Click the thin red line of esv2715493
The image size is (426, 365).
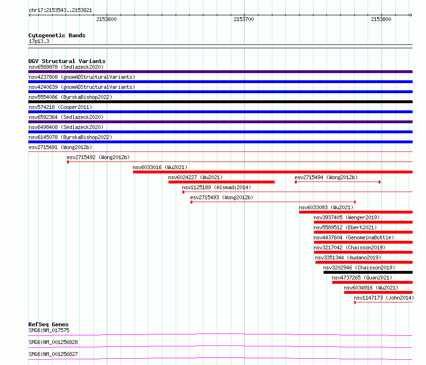coord(273,202)
